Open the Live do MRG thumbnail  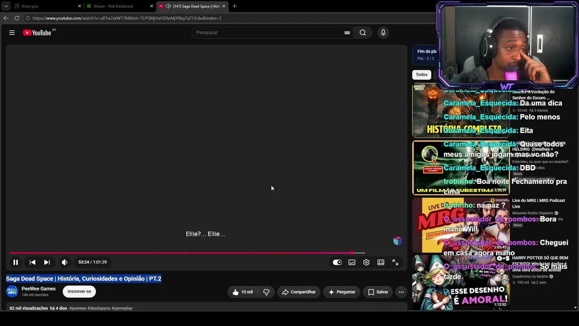461,225
